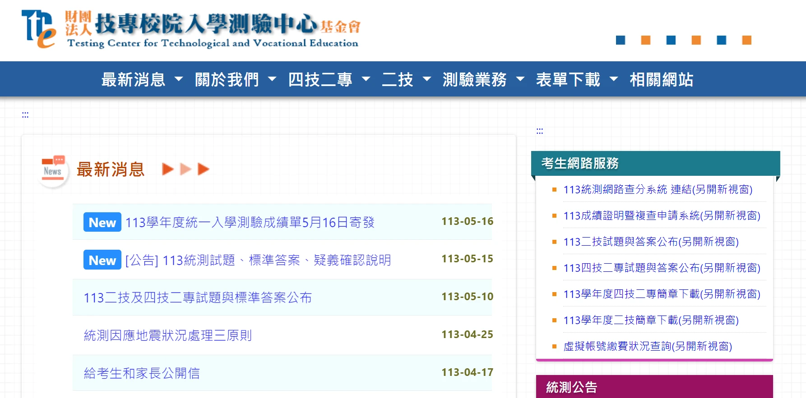Image resolution: width=806 pixels, height=398 pixels.
Task: Expand the 四技二專 navigation dropdown arrow
Action: click(366, 79)
